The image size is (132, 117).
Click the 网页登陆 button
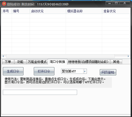click(x=108, y=72)
